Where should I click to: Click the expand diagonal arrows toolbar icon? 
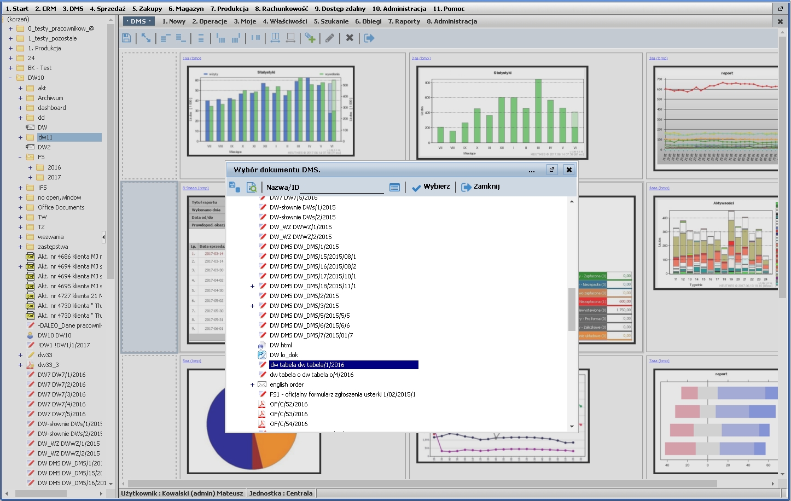click(146, 38)
